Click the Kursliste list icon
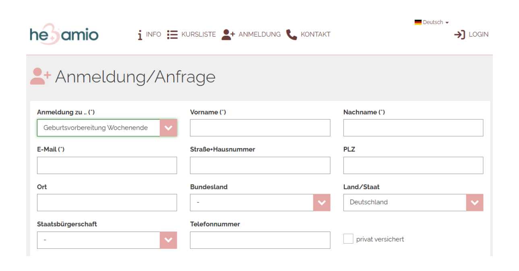 pos(172,35)
